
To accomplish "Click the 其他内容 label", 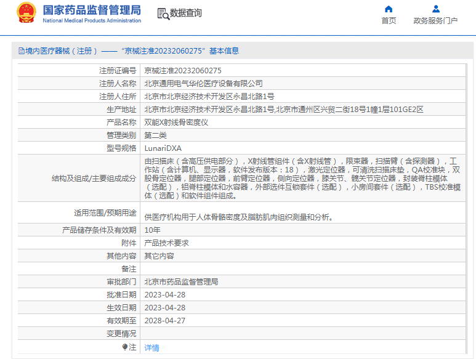I will click(x=121, y=256).
